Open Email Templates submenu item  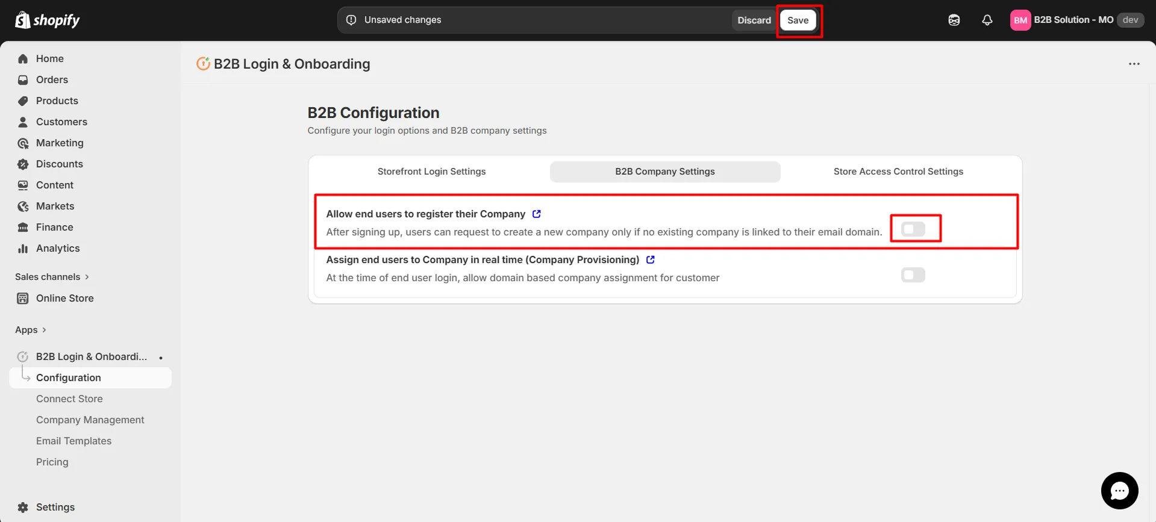73,441
